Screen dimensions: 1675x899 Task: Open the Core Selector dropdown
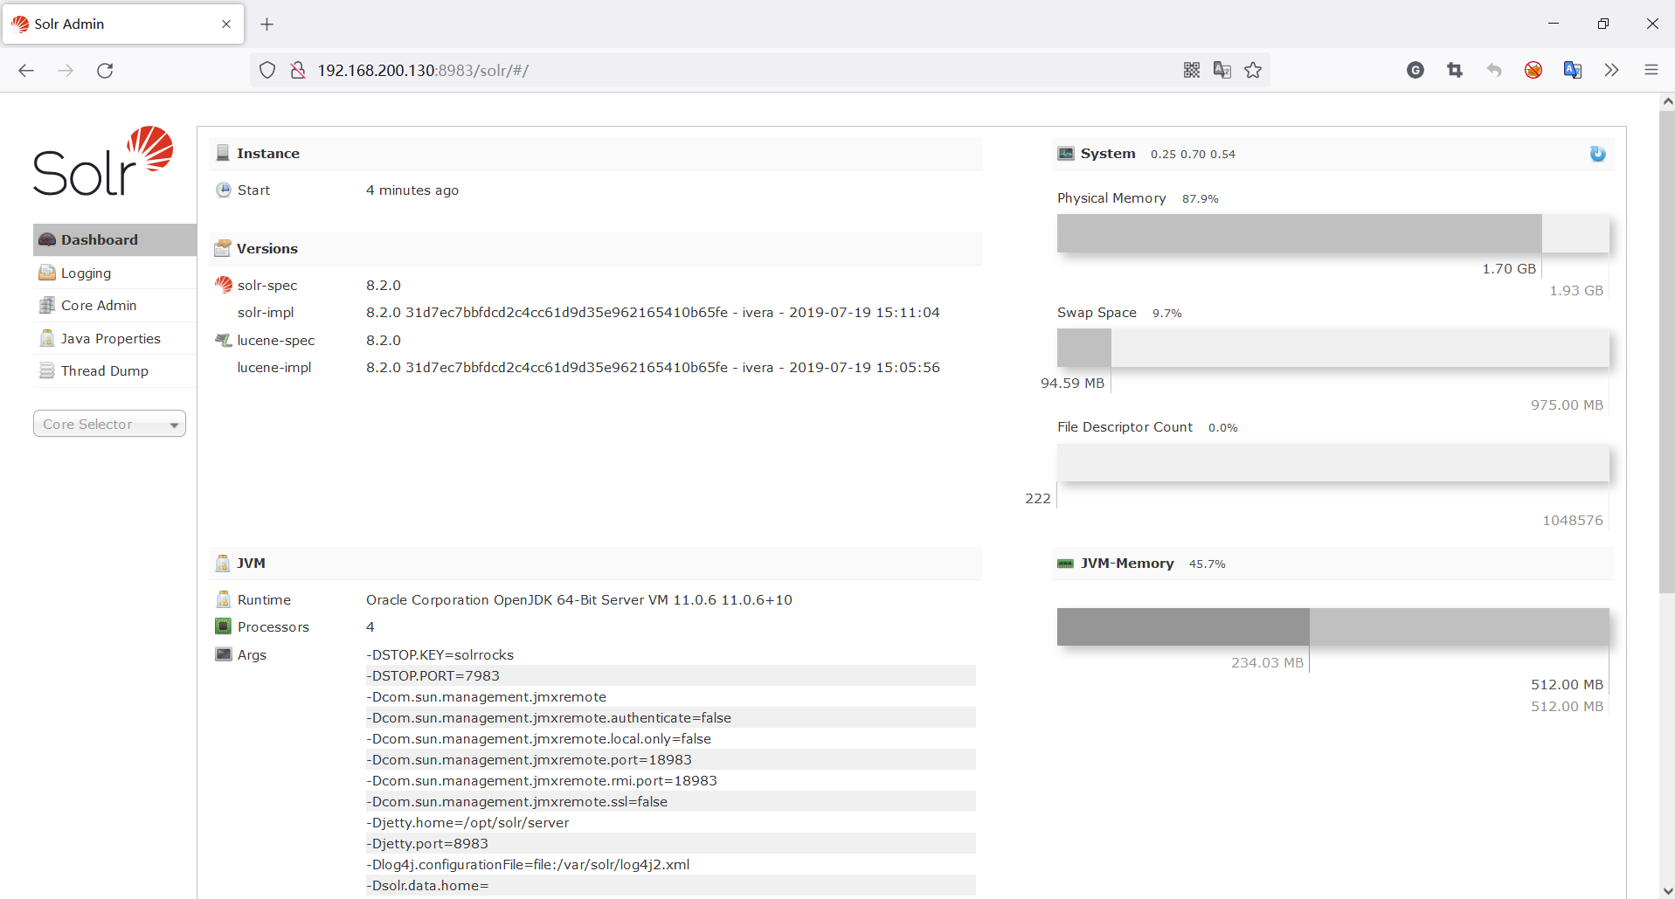click(109, 424)
